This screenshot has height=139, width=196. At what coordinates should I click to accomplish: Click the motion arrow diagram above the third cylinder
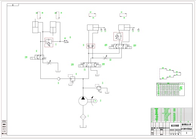92,15
